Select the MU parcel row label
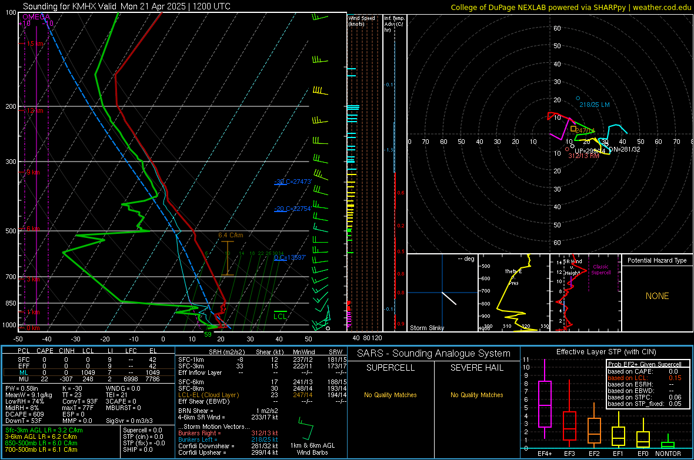694x460 pixels. coord(24,379)
